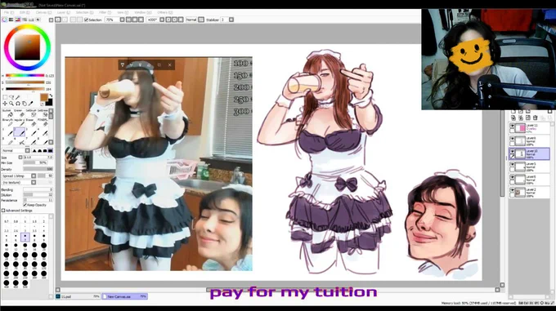Click the 7-size brush dot preset
The width and height of the screenshot is (556, 311).
(25, 237)
